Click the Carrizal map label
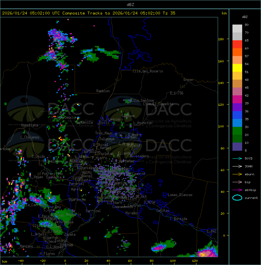Viewport: 261px width, 265px height. pos(93,211)
